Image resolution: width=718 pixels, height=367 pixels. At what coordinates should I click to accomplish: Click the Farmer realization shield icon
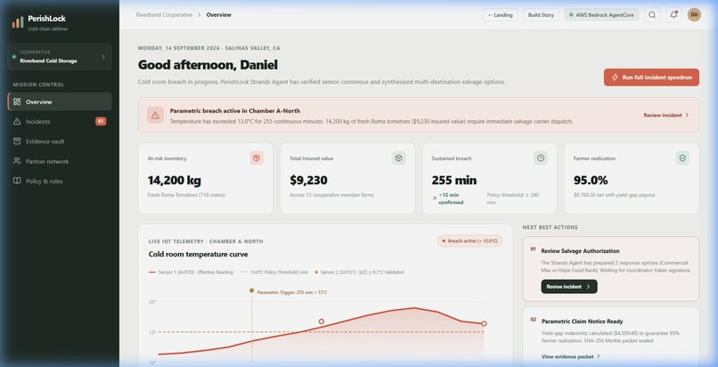pos(682,158)
